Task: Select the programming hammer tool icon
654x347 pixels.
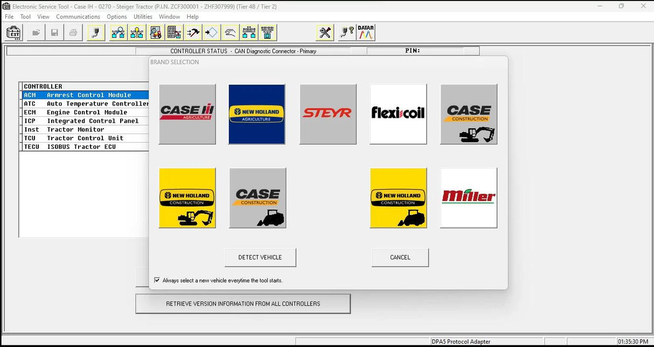Action: click(x=193, y=32)
